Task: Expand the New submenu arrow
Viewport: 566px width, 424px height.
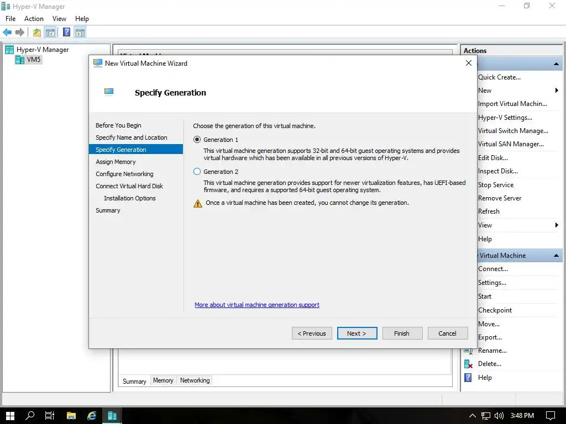Action: coord(557,90)
